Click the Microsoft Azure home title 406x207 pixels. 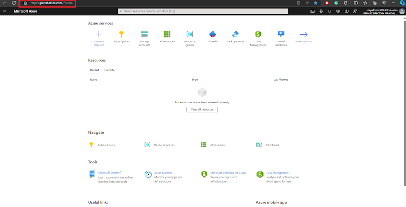coord(25,11)
